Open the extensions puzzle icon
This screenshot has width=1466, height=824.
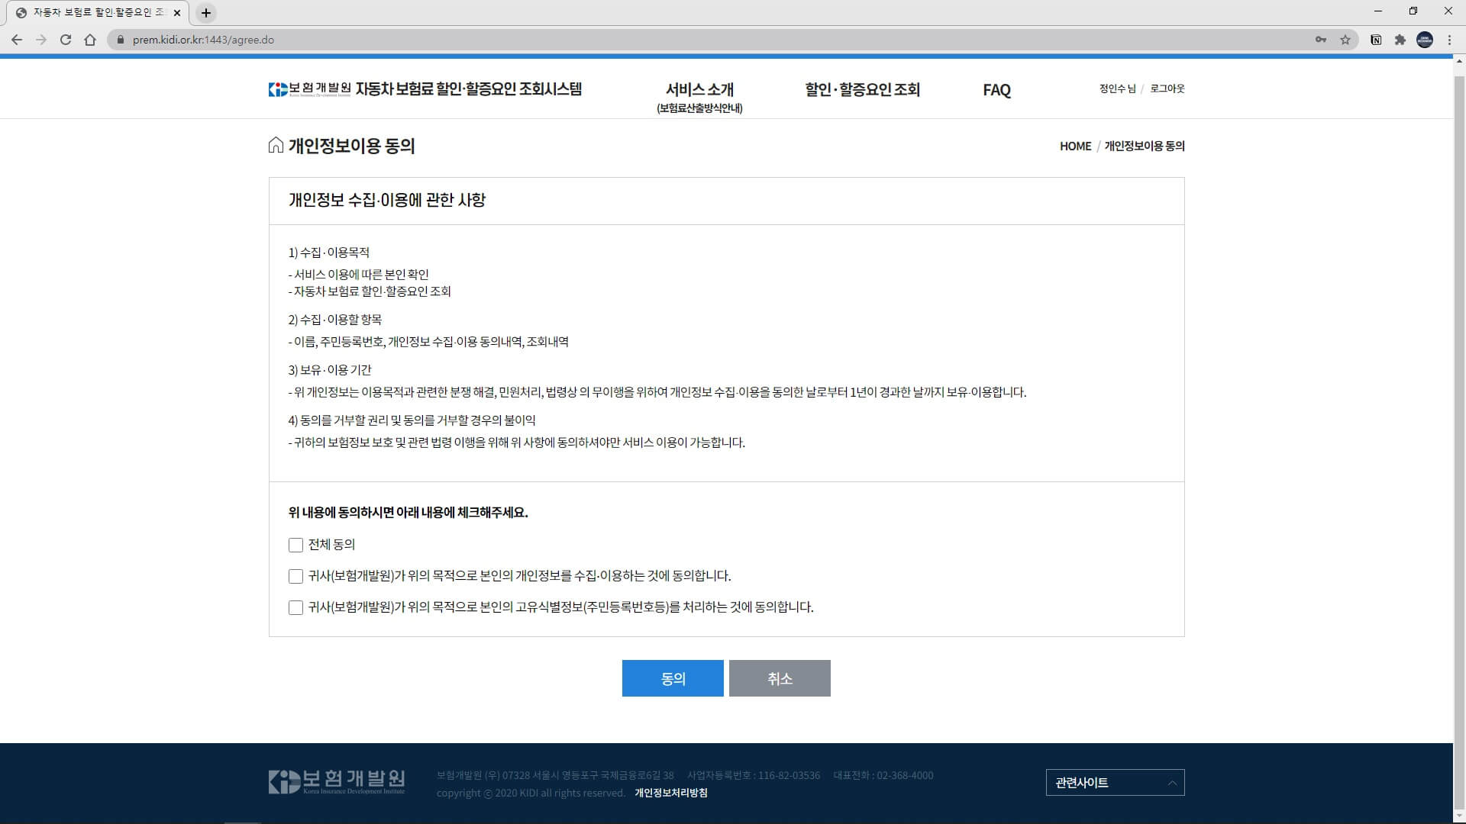tap(1400, 40)
